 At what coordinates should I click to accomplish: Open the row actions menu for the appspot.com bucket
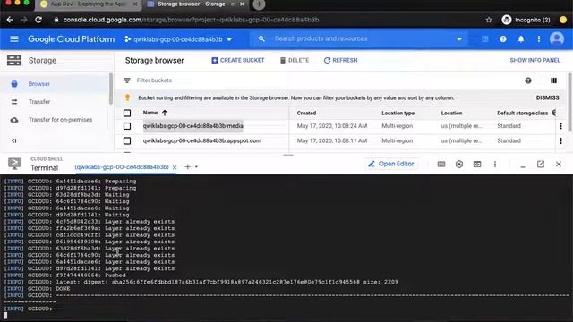coord(560,140)
